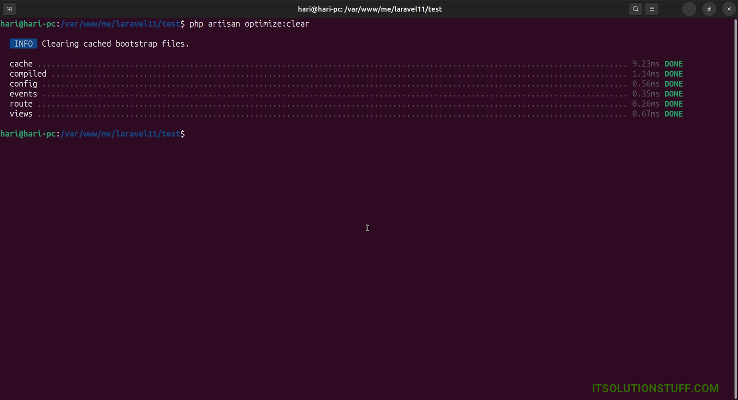Screen dimensions: 738x400
Task: Click the DONE status on the cache row
Action: click(x=673, y=64)
